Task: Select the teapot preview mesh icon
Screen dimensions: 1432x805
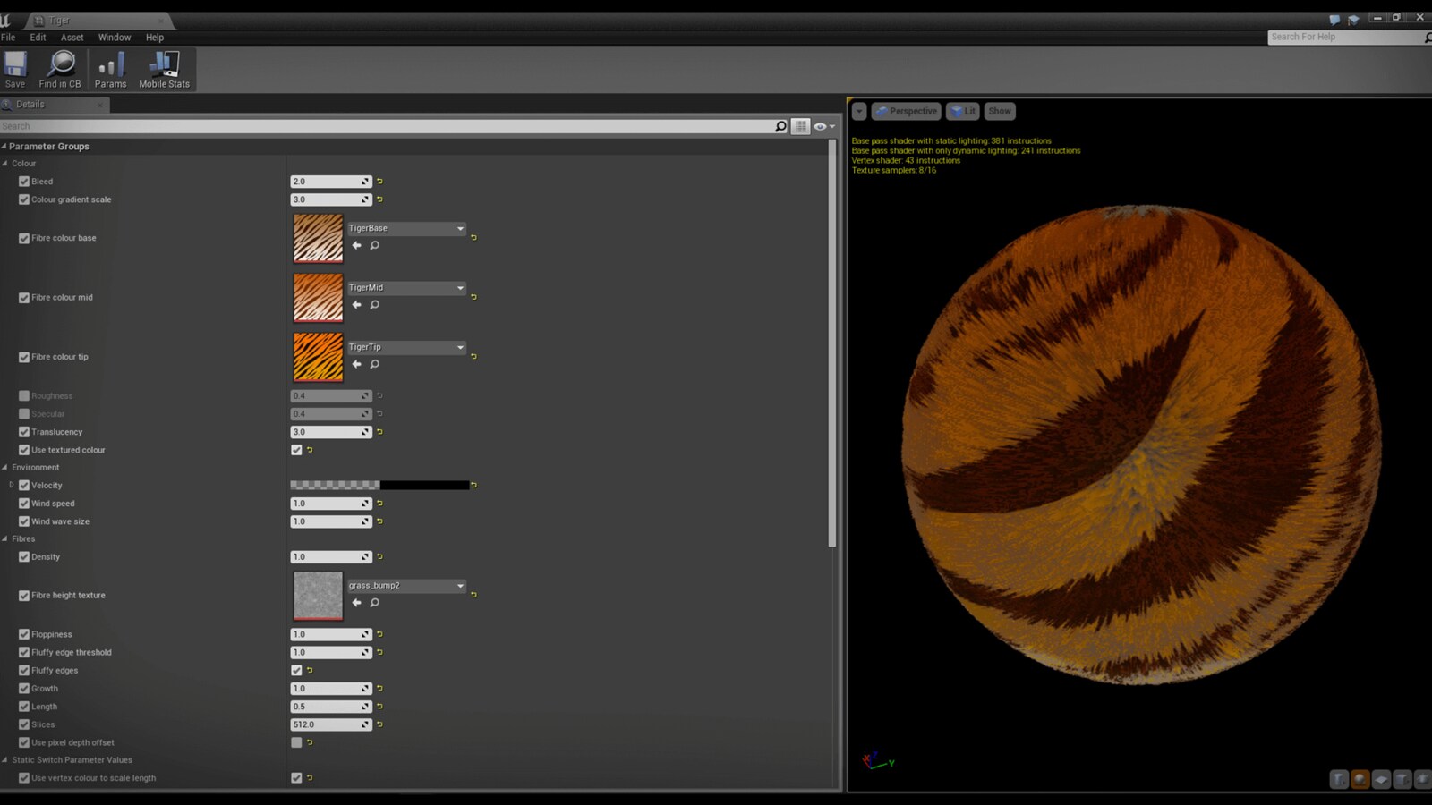Action: [1422, 779]
